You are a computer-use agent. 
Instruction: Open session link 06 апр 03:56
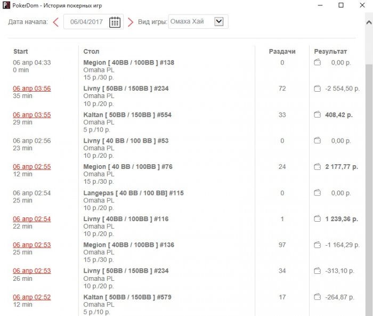click(x=32, y=88)
